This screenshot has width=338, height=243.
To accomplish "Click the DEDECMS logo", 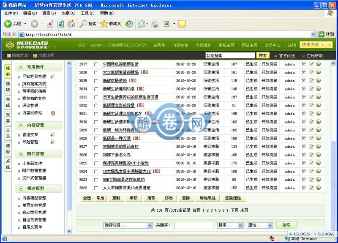I will pyautogui.click(x=30, y=45).
